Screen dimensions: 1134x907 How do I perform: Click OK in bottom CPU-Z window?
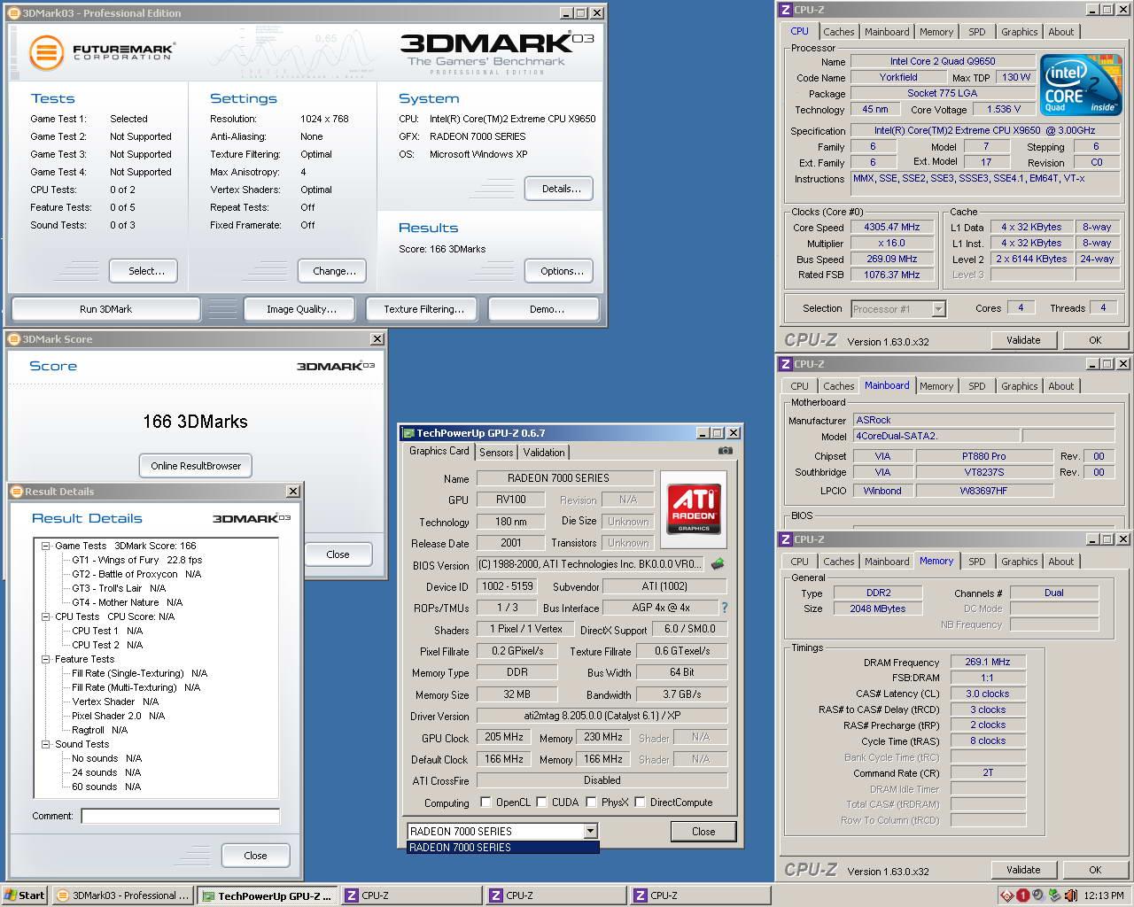[x=1095, y=870]
